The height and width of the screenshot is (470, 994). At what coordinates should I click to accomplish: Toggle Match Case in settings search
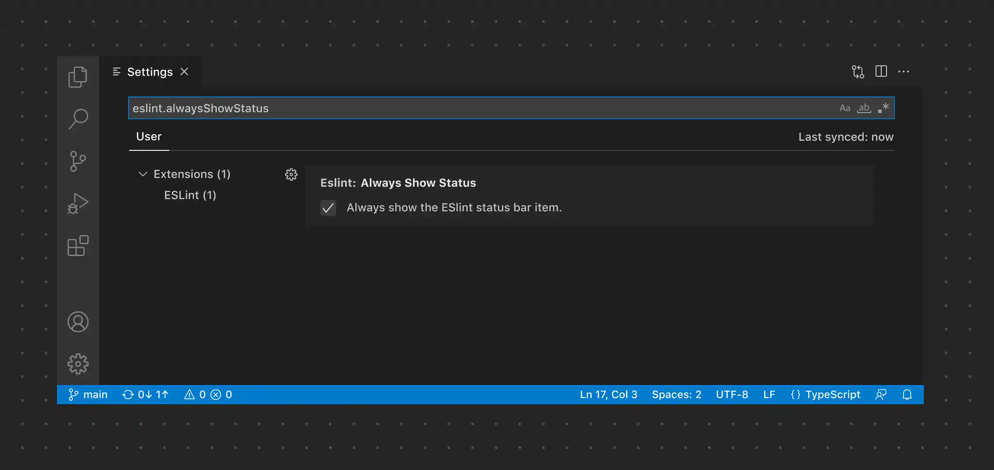[844, 108]
